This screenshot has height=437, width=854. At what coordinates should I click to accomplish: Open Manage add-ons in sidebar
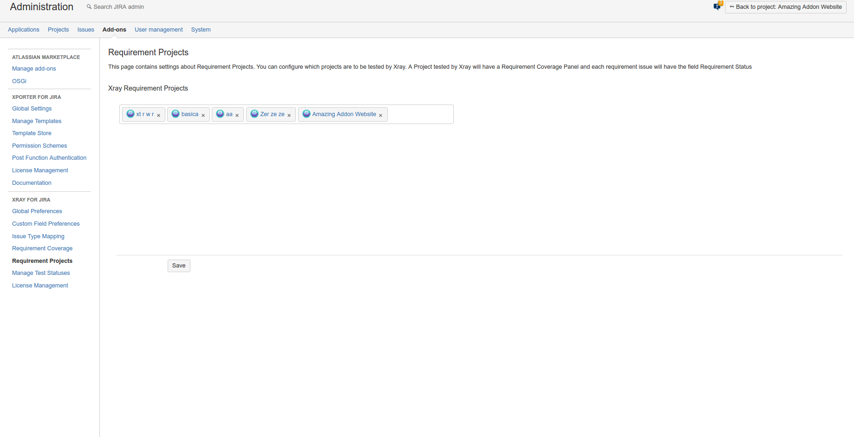point(34,69)
